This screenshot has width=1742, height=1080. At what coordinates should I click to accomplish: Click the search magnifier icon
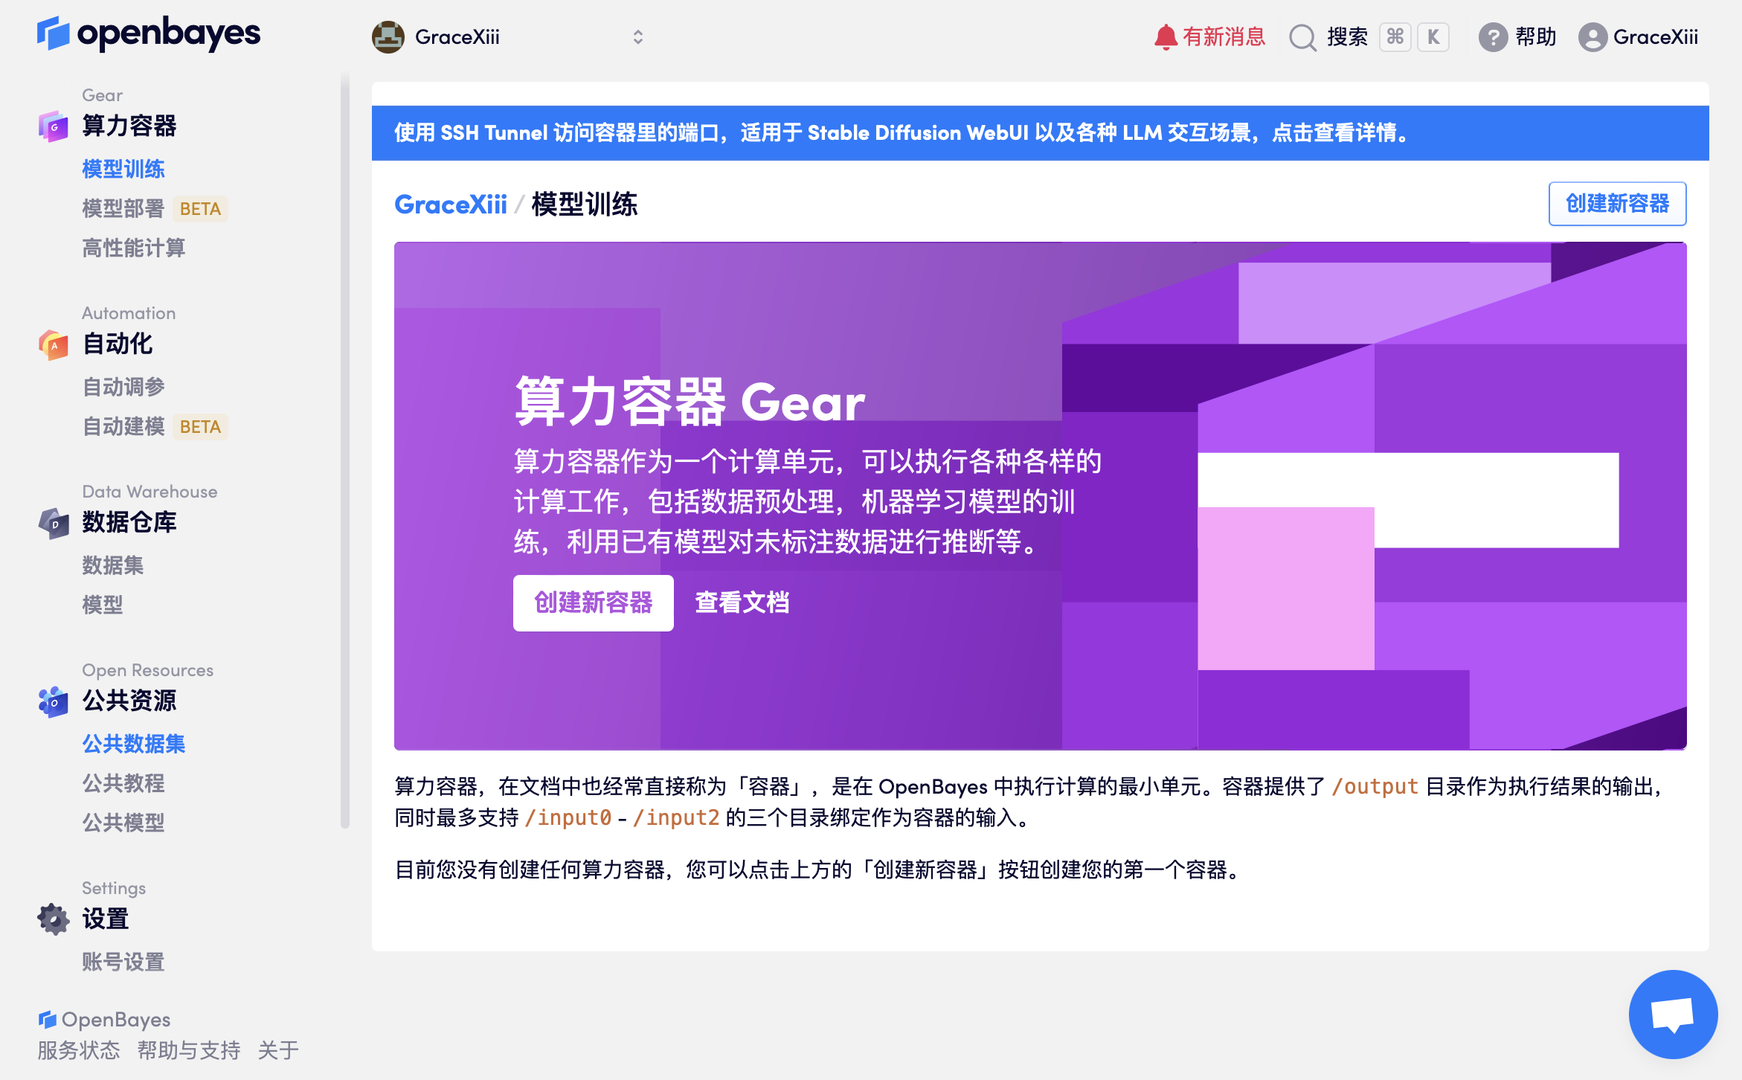[1302, 36]
